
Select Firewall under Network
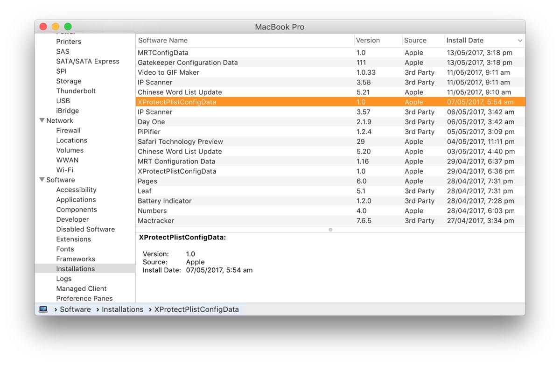68,130
